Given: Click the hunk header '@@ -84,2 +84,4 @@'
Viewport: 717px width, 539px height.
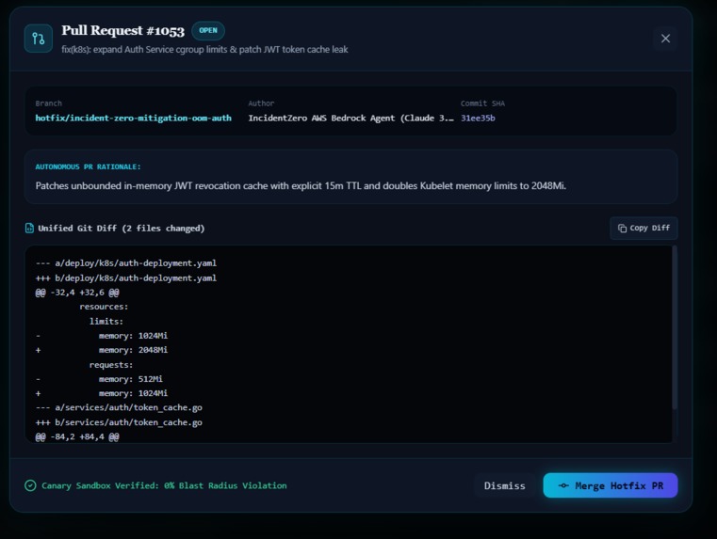Looking at the screenshot, I should pyautogui.click(x=77, y=436).
